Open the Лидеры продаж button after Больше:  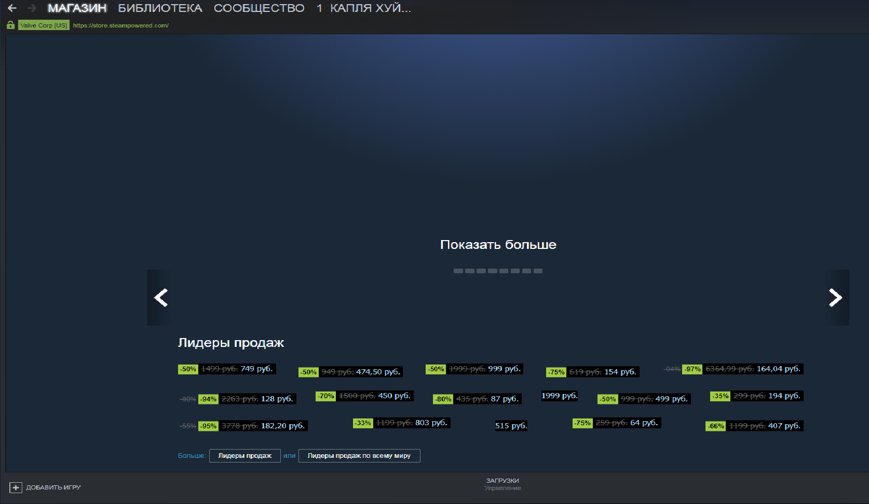(245, 456)
